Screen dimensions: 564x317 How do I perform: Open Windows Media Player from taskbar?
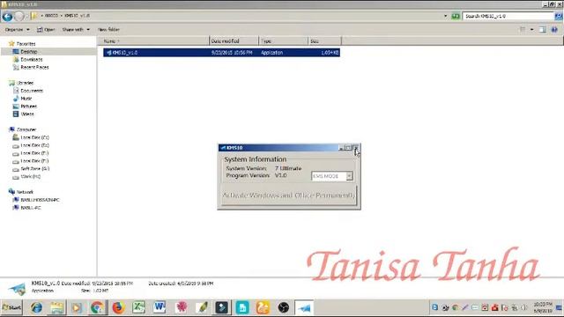[77, 307]
